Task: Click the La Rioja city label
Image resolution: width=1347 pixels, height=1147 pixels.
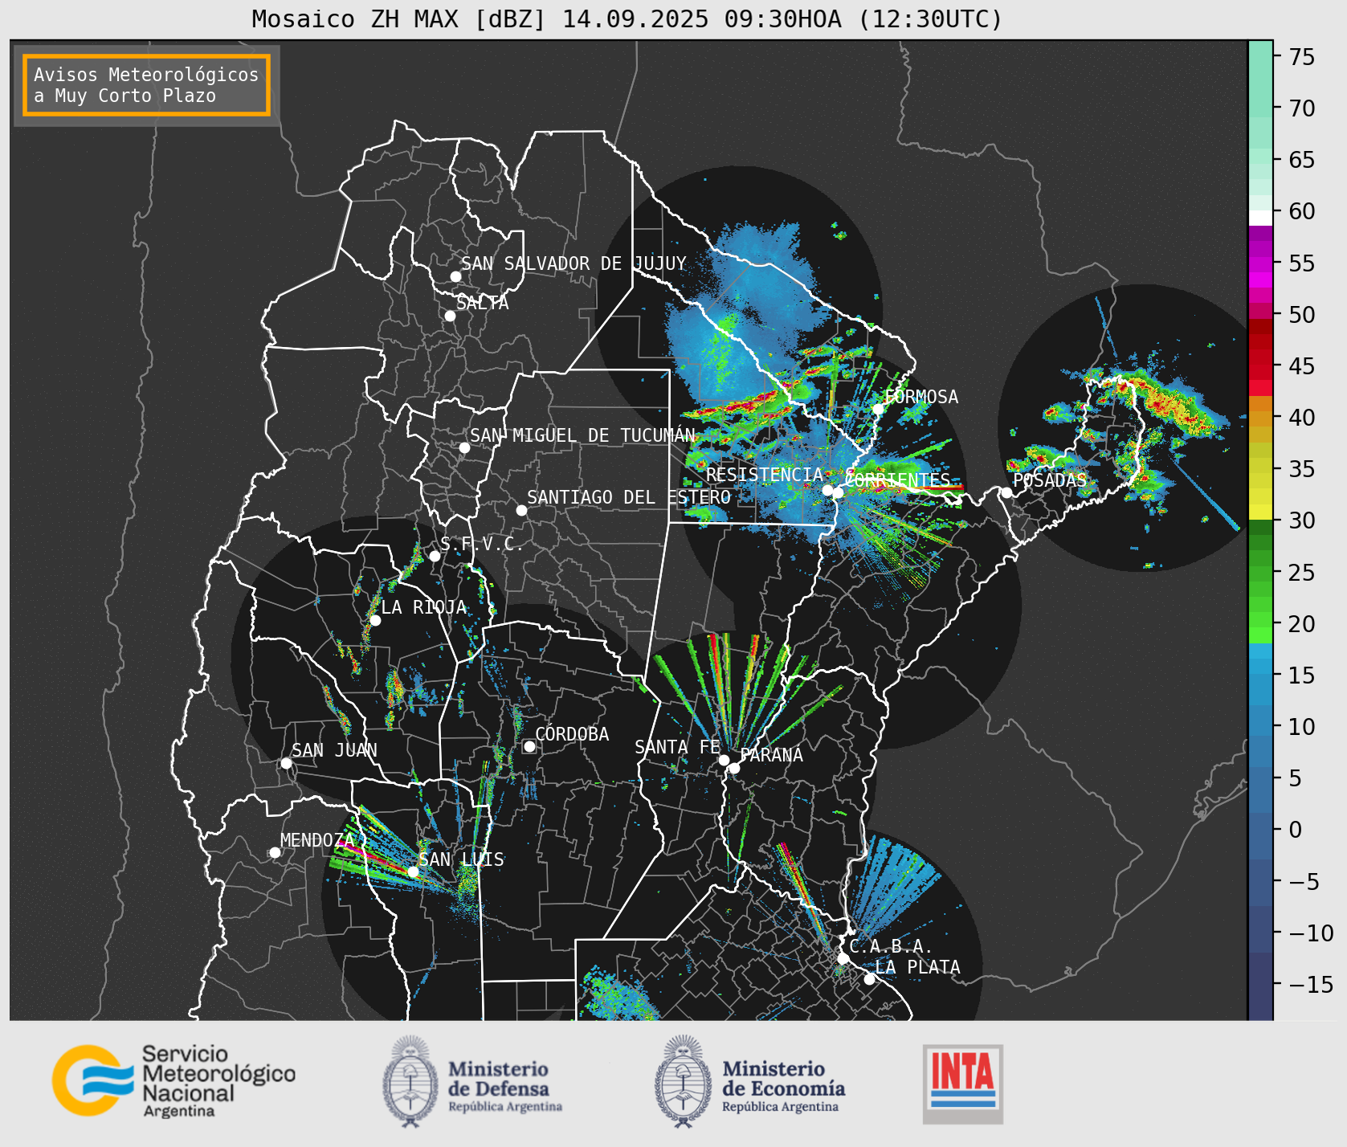Action: click(423, 607)
